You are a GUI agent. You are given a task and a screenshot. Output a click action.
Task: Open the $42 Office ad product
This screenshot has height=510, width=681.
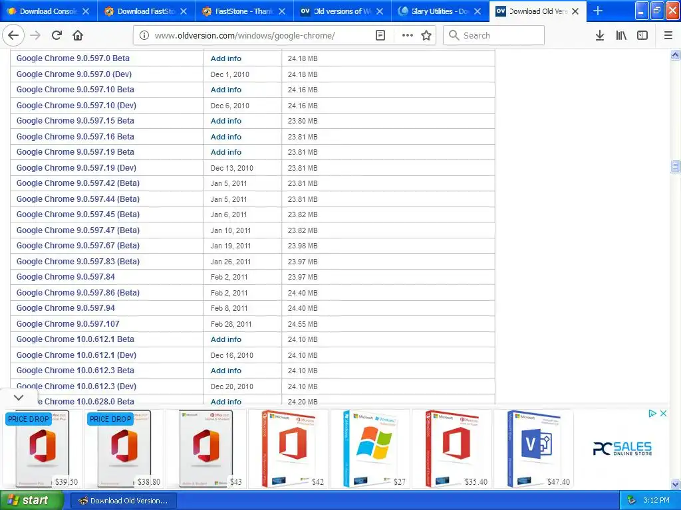[288, 449]
